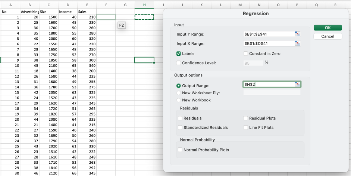The height and width of the screenshot is (176, 351).
Task: Cancel the Regression dialog
Action: (328, 36)
